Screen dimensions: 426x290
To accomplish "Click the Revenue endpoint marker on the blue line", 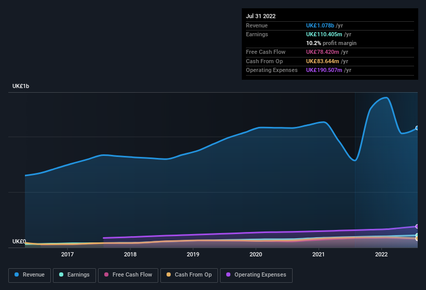I will click(x=417, y=128).
